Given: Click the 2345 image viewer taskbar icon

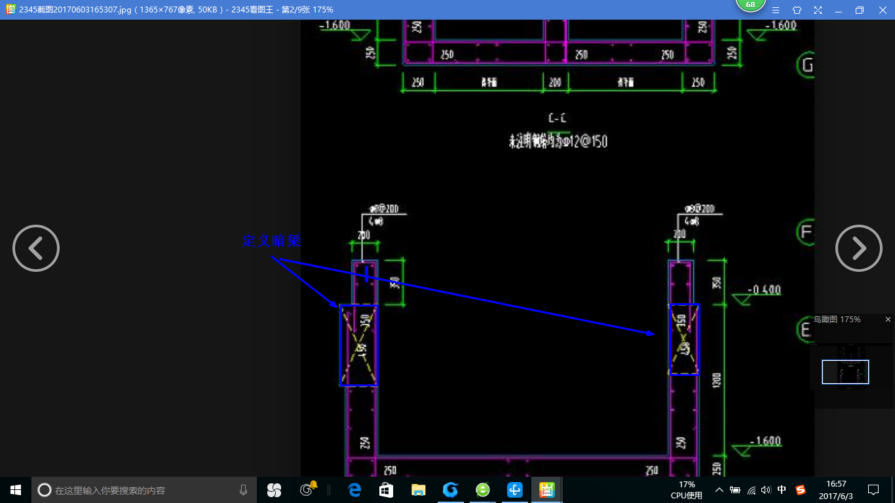Looking at the screenshot, I should coord(546,490).
